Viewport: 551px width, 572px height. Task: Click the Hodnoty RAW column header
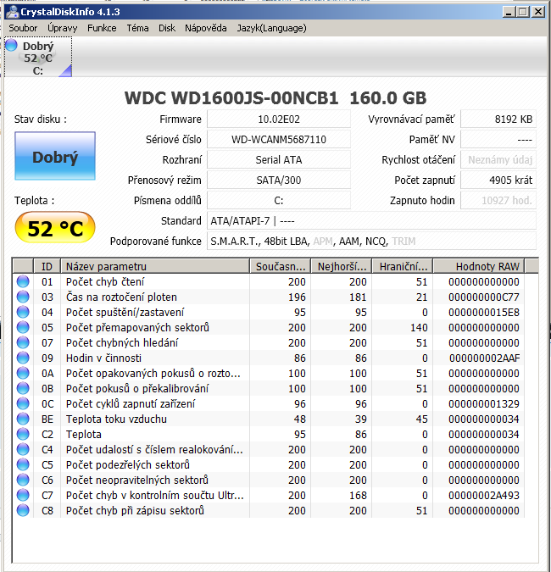tap(479, 266)
